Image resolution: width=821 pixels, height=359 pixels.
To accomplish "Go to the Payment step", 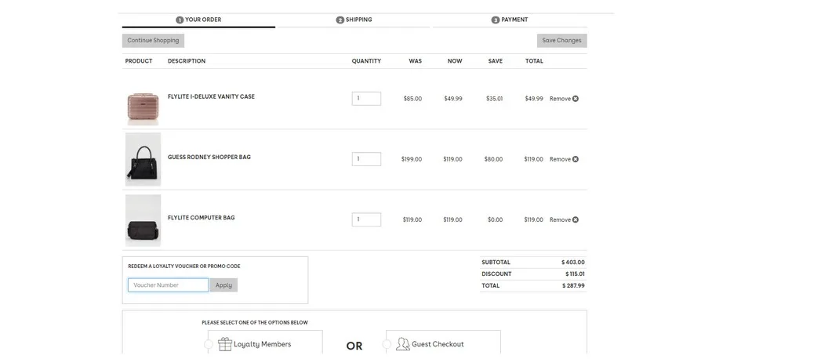I will point(510,20).
